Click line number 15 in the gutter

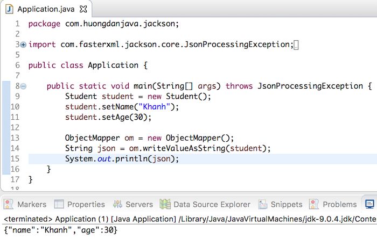(15, 158)
